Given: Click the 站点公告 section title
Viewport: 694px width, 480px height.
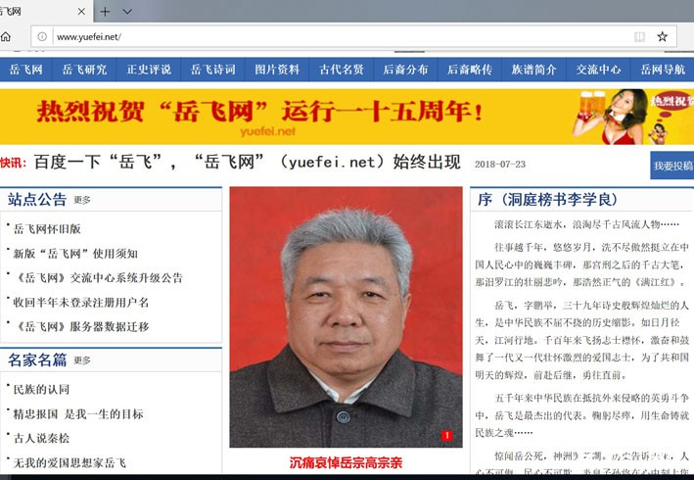Looking at the screenshot, I should click(x=37, y=200).
